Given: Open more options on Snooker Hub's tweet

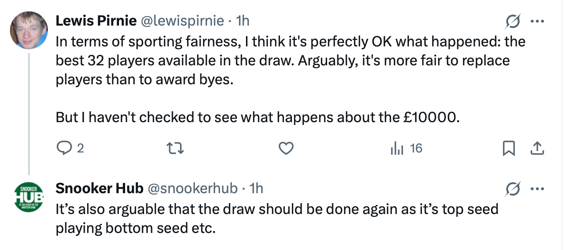Looking at the screenshot, I should point(537,189).
